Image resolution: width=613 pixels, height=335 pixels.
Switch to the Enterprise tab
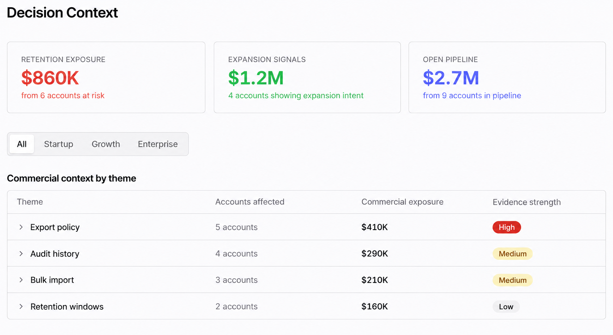[158, 144]
